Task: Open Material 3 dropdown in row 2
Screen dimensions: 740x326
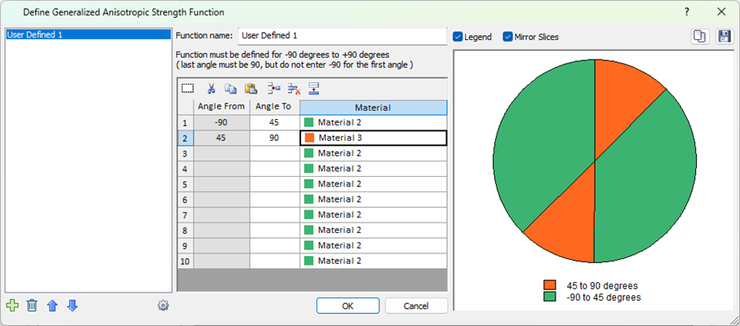Action: coord(374,138)
